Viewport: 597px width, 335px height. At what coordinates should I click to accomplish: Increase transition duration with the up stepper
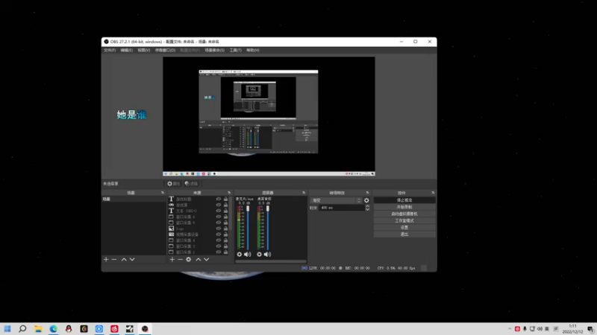(367, 206)
